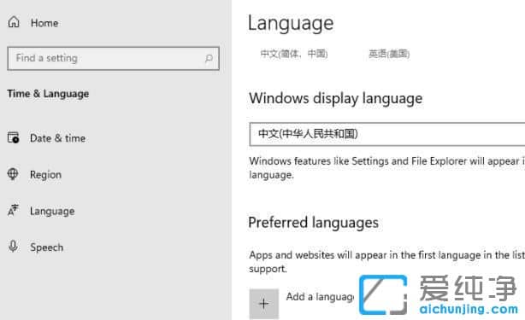Click the 中文(简体, 中国) language label

tap(294, 54)
